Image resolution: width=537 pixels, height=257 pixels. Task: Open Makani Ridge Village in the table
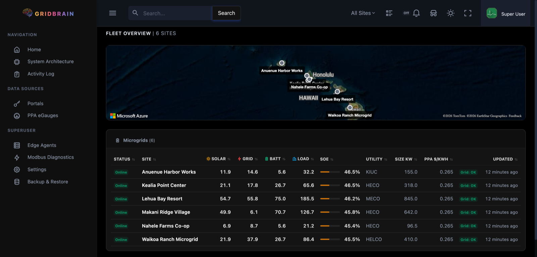[x=166, y=212]
